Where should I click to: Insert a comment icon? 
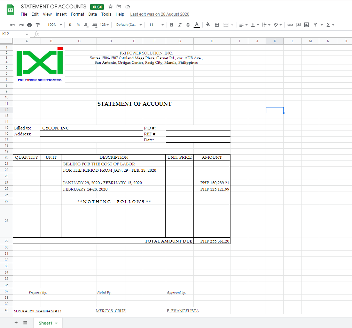point(298,25)
